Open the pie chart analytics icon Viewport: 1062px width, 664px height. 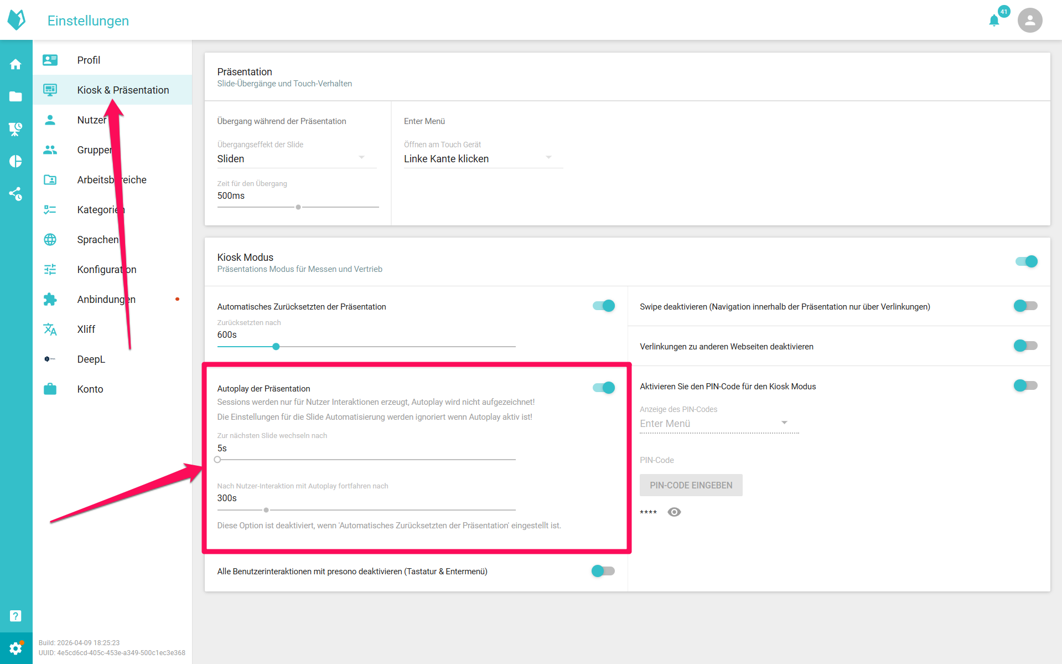tap(15, 161)
